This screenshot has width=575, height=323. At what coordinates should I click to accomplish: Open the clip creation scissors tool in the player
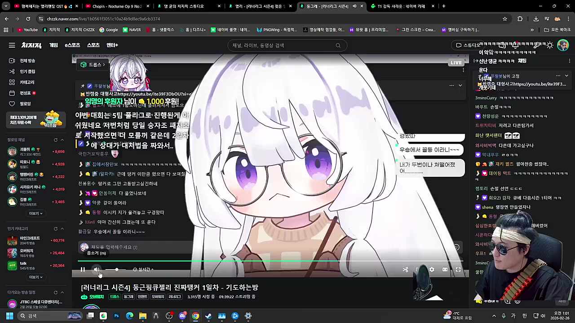point(405,269)
